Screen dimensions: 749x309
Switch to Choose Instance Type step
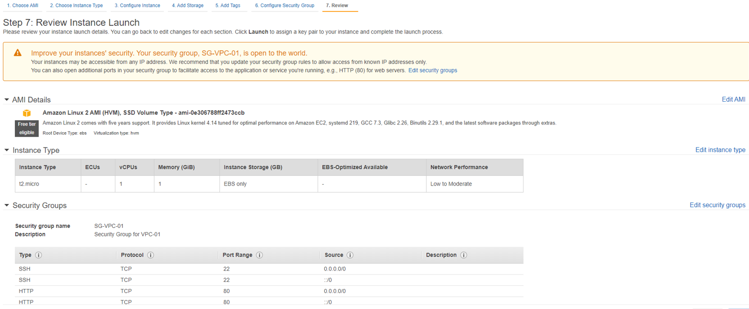76,6
